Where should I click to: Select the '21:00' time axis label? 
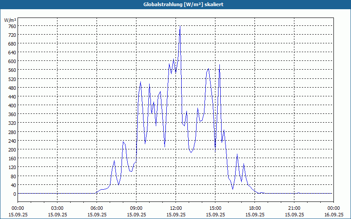click(294, 208)
